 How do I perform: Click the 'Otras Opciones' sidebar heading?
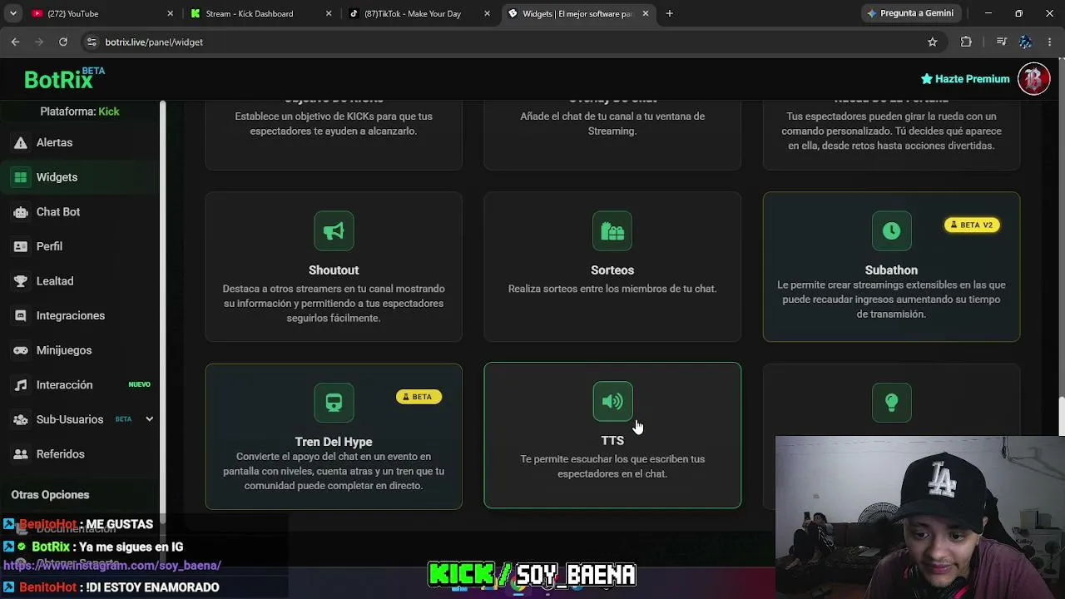point(50,495)
